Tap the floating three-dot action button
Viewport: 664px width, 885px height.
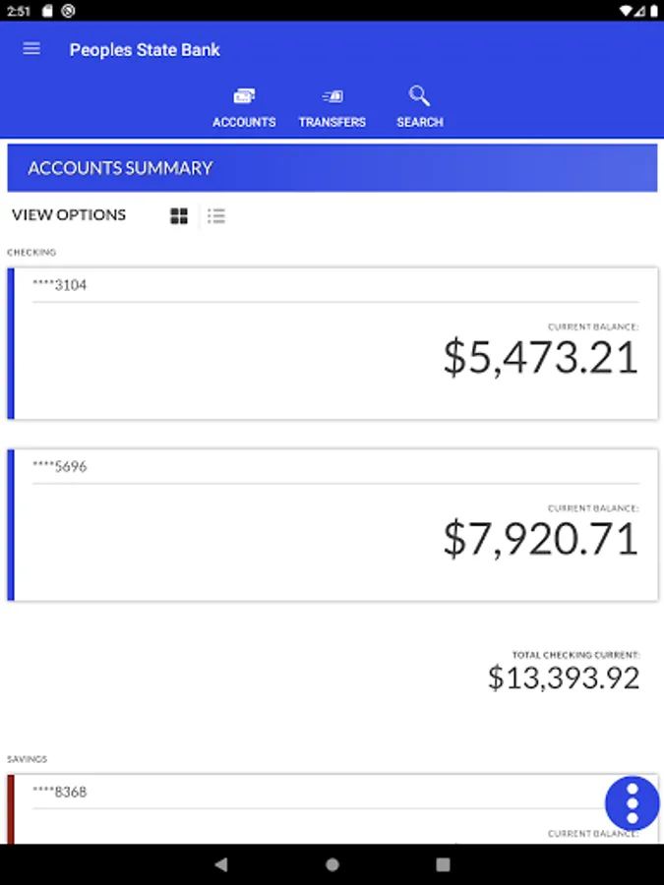[x=632, y=803]
